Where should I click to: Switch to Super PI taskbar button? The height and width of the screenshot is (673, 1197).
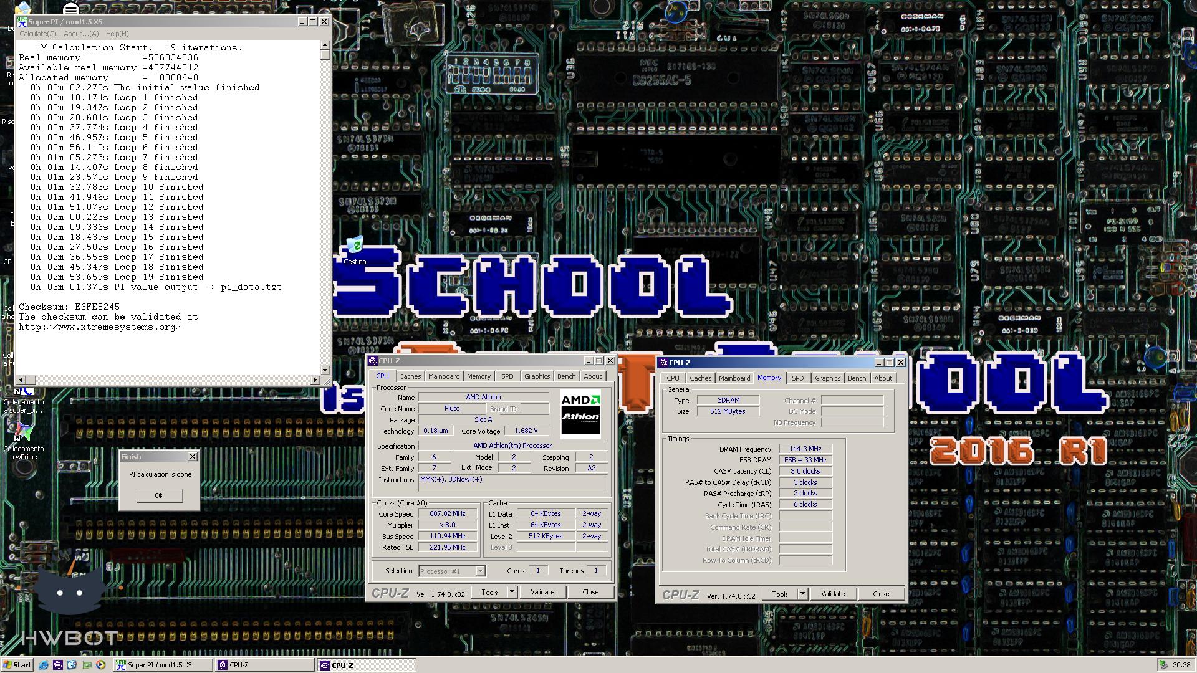coord(162,665)
